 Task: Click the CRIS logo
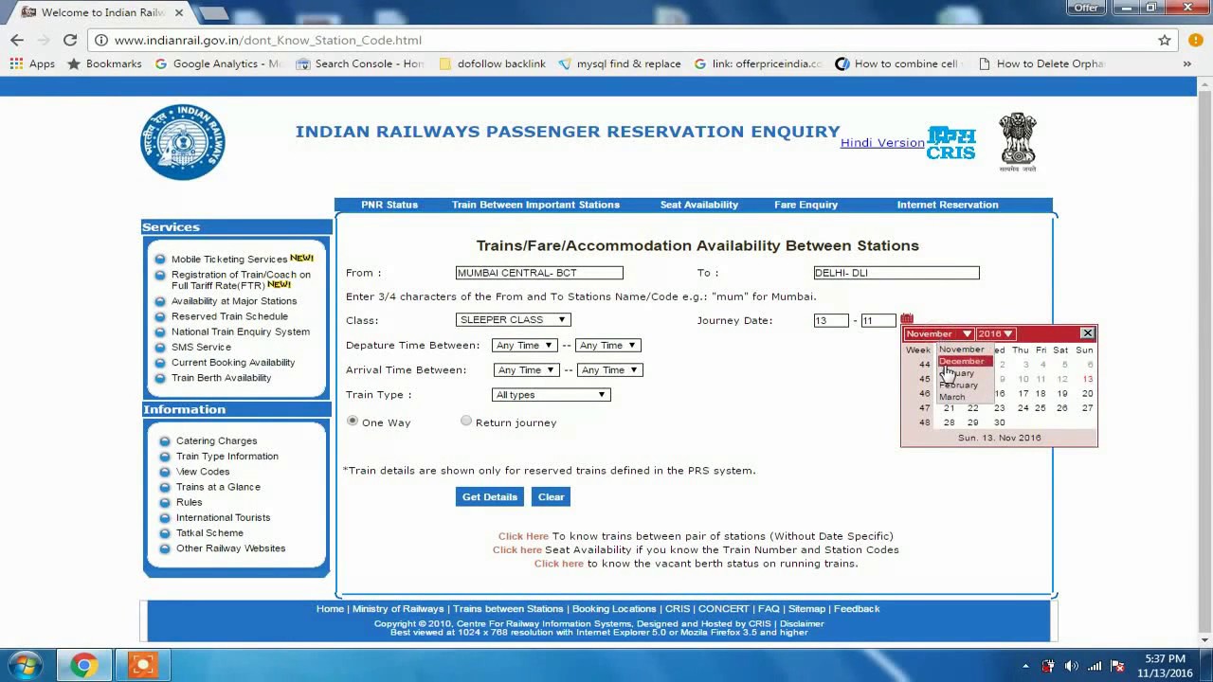tap(950, 143)
